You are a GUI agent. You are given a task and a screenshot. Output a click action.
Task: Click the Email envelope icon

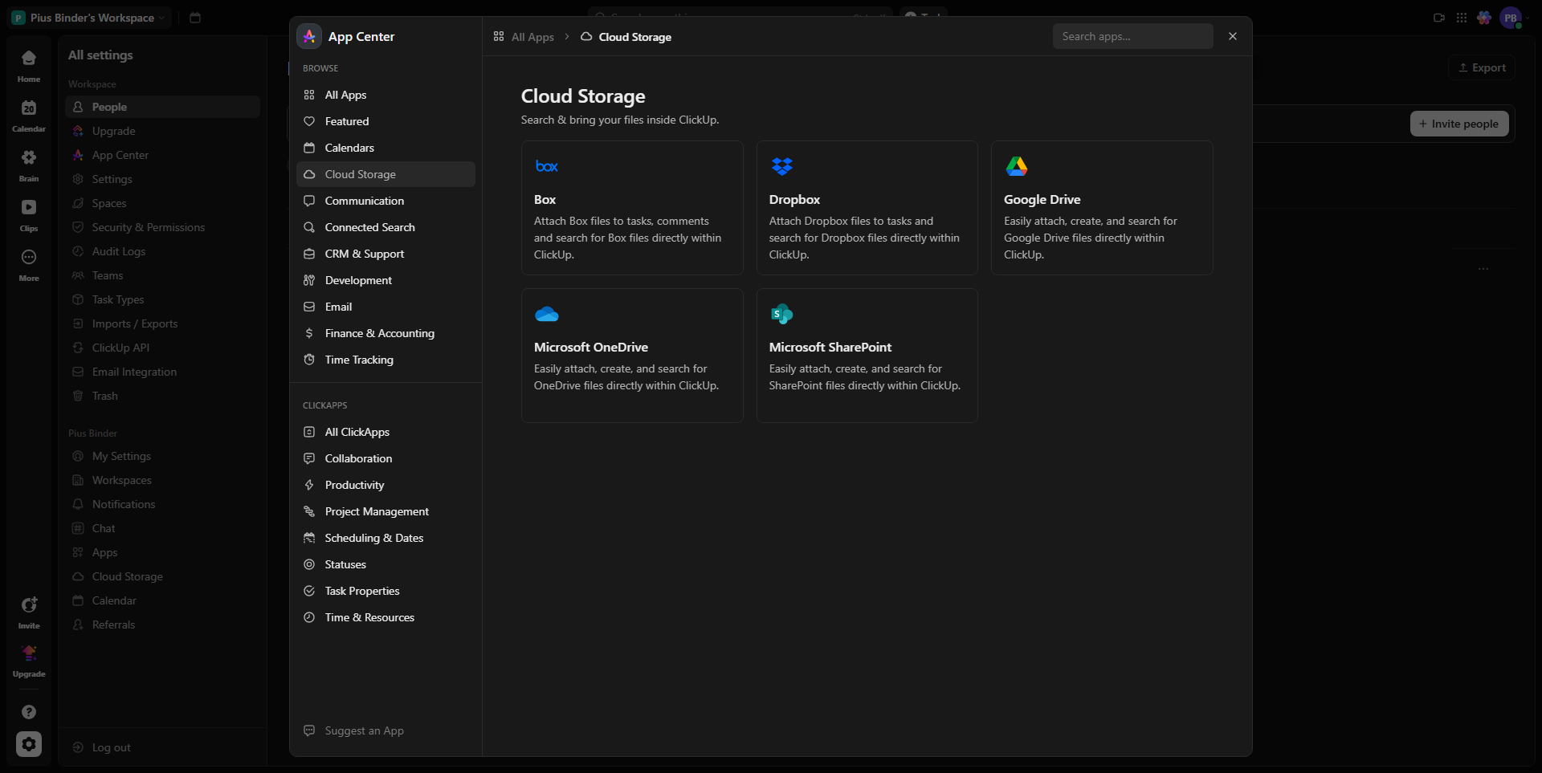tap(309, 307)
